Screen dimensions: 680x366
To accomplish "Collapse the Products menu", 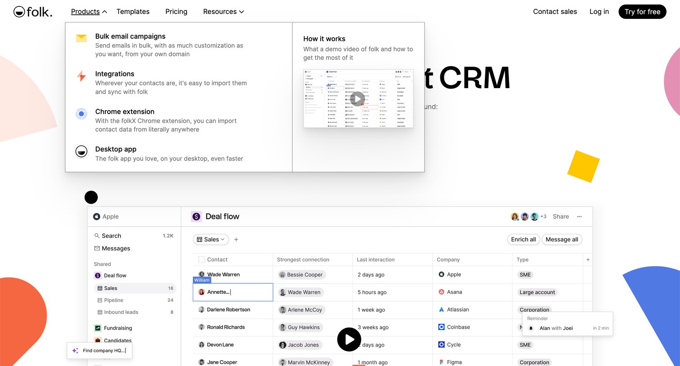I will (x=89, y=12).
